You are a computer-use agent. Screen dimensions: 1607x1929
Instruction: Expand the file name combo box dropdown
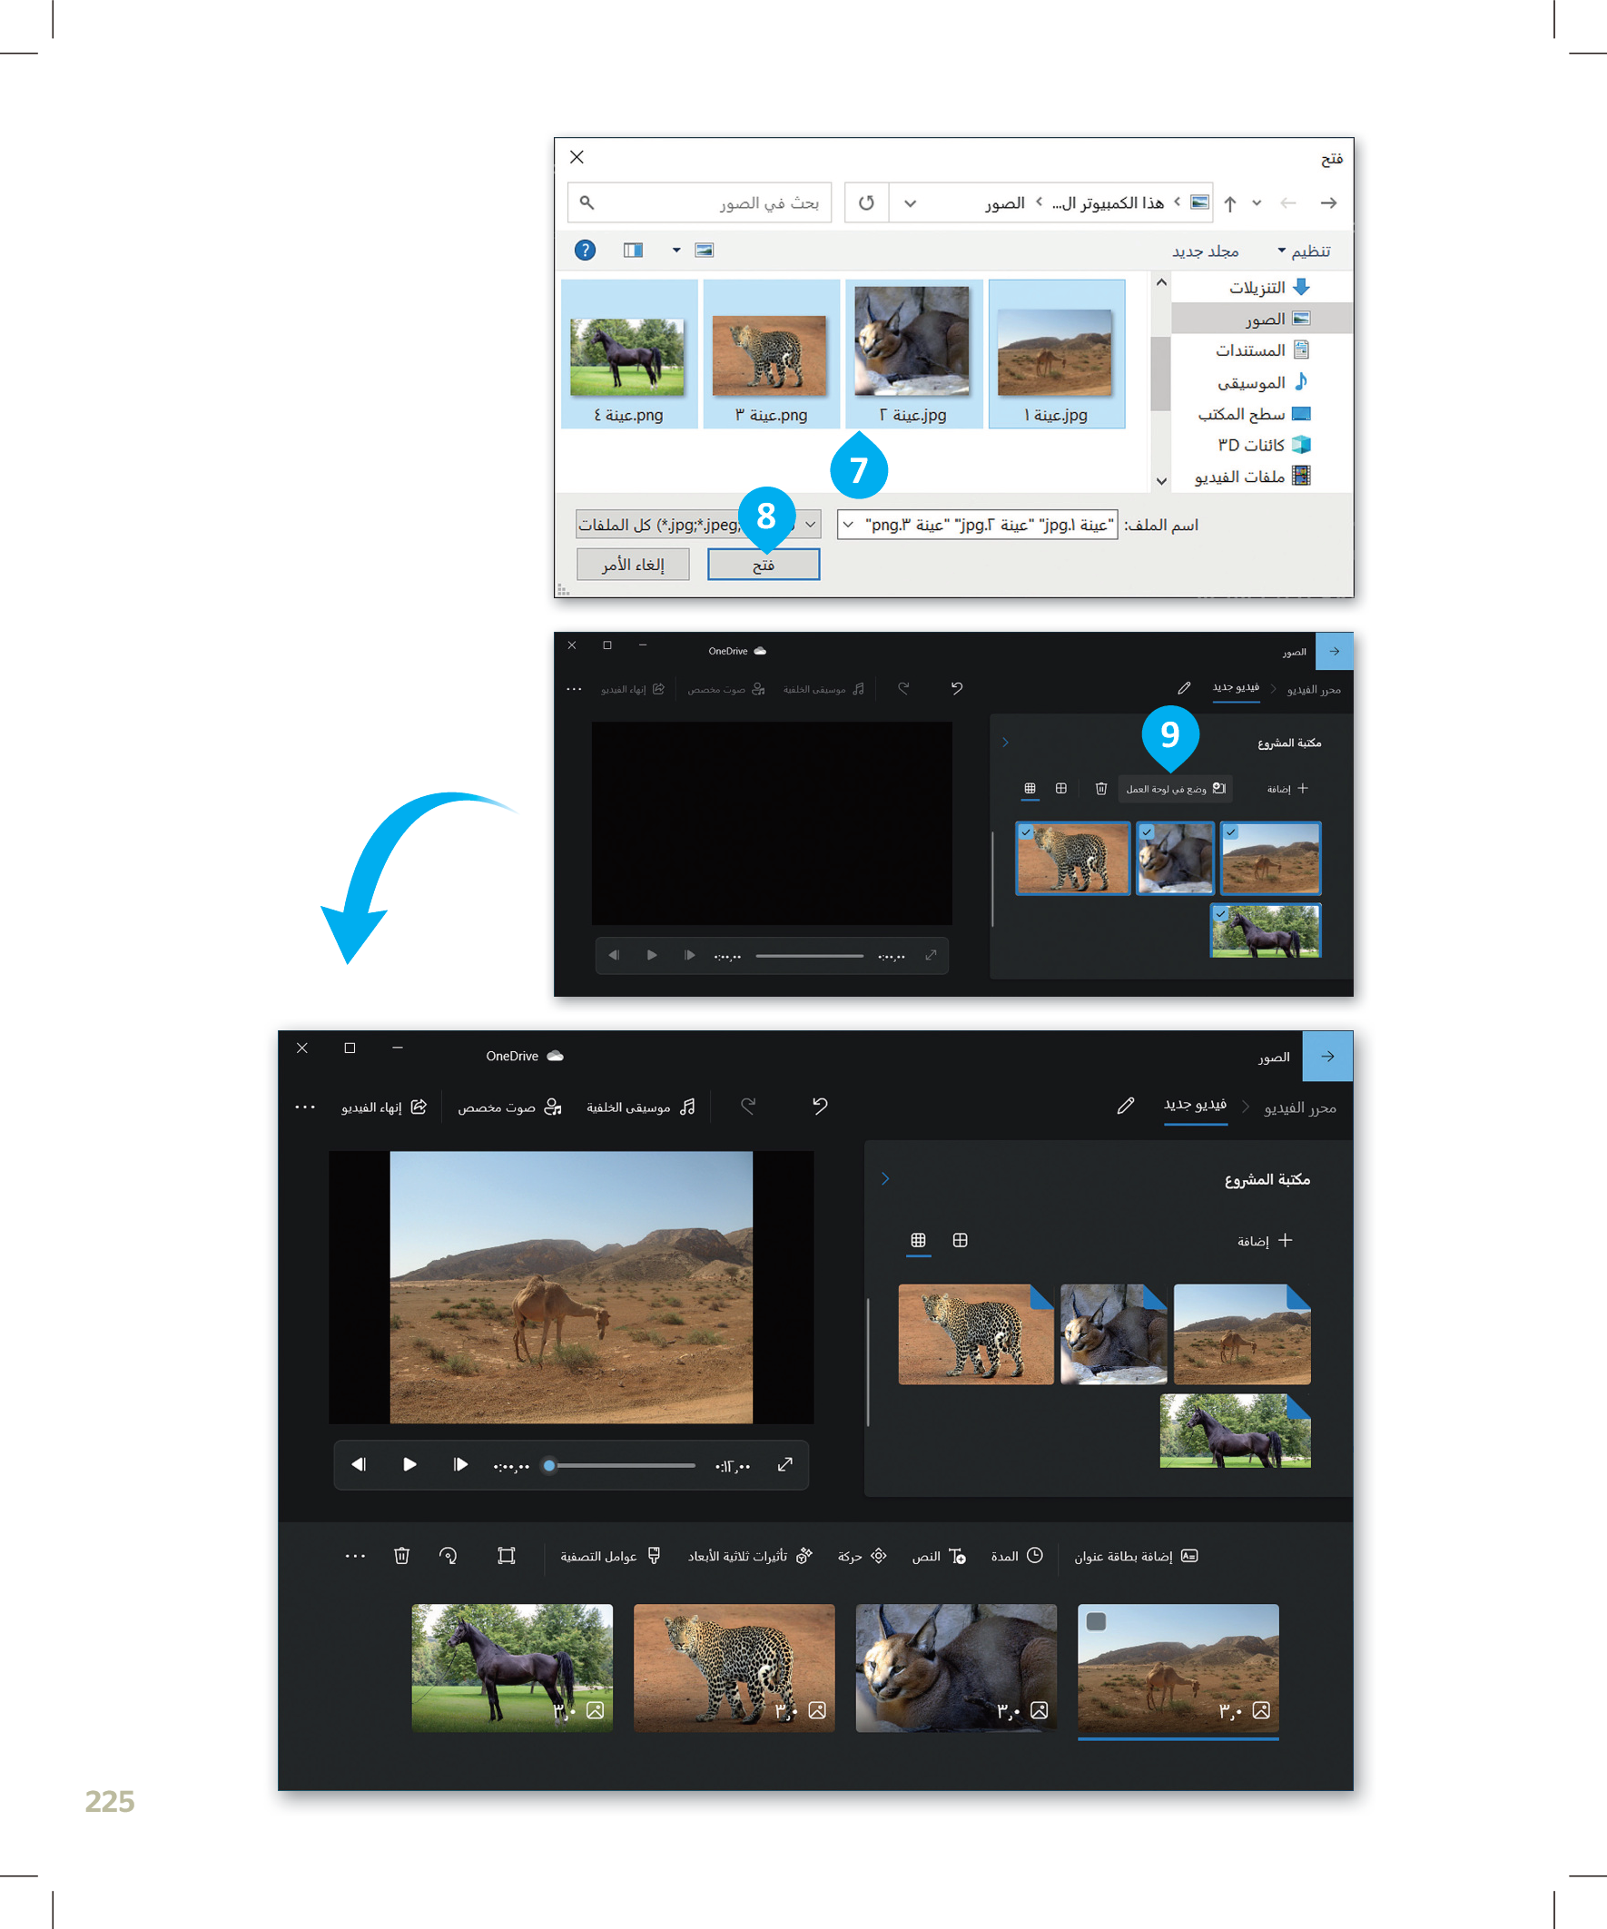click(x=848, y=525)
